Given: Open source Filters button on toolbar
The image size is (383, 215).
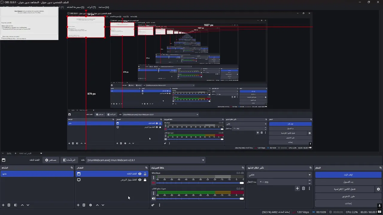Looking at the screenshot, I should [69, 160].
